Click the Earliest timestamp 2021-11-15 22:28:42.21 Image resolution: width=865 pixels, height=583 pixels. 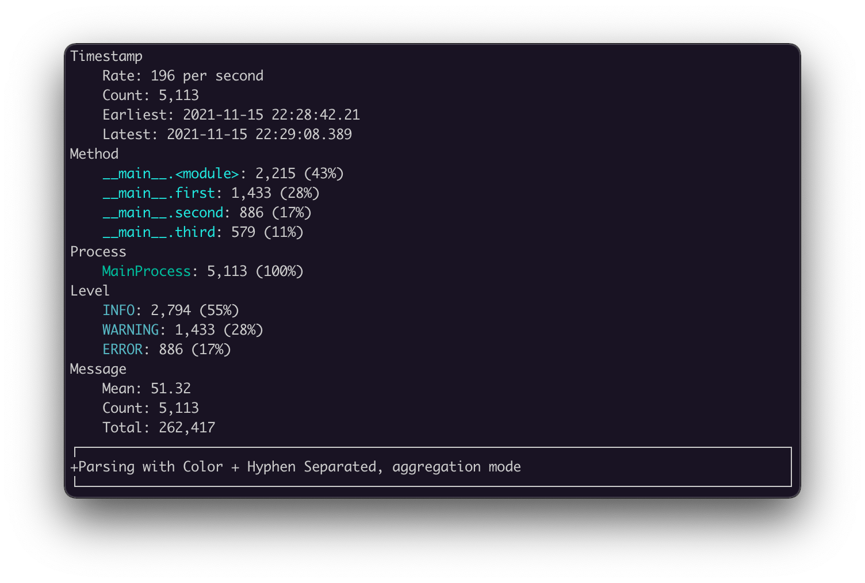(x=271, y=115)
